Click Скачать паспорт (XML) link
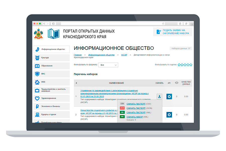Viewport: 226px width, 151px height. pos(136,112)
